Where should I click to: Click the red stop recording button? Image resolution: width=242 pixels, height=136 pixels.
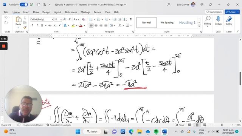(4, 46)
